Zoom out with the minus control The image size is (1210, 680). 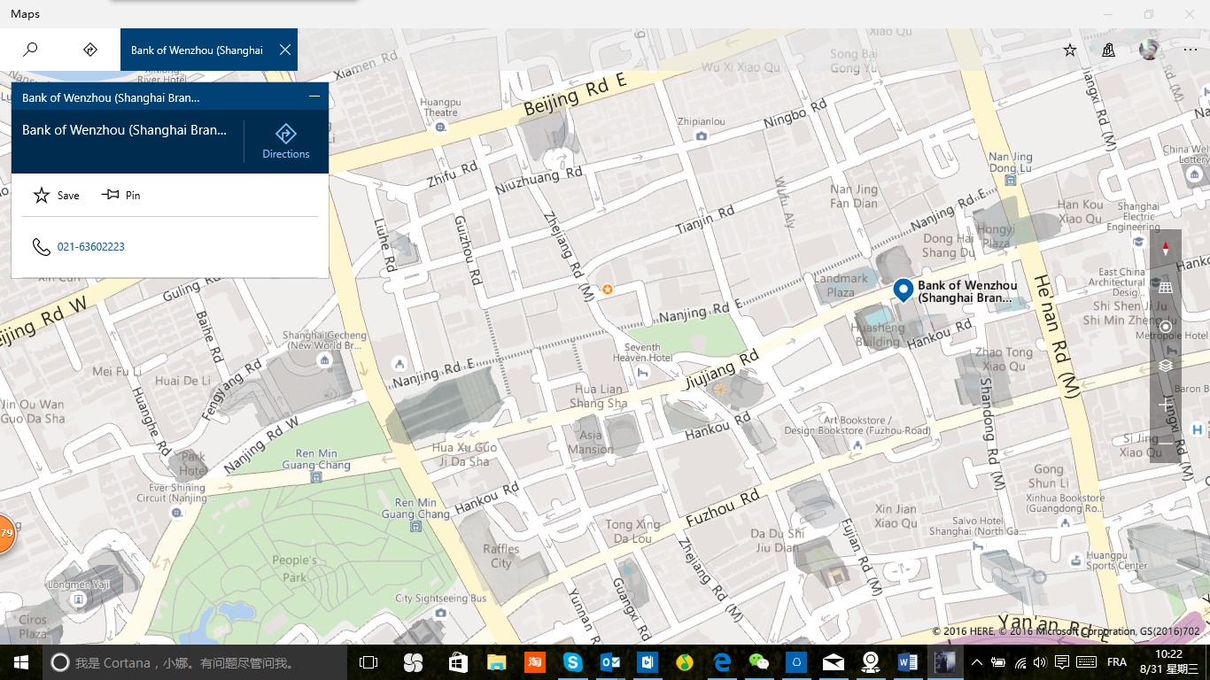point(1166,443)
